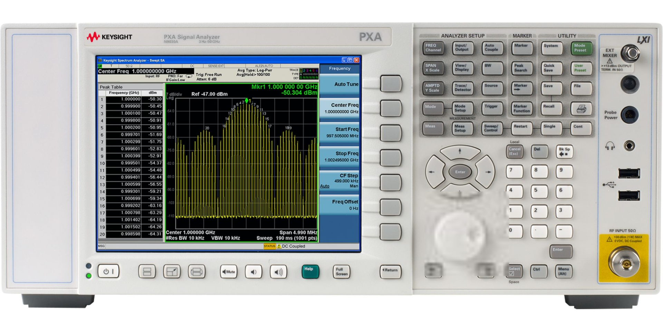Click the Center Freq input field
Screen dimensions: 663x331
(x=145, y=71)
